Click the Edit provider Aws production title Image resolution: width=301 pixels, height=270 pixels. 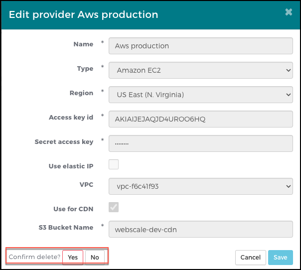click(84, 14)
